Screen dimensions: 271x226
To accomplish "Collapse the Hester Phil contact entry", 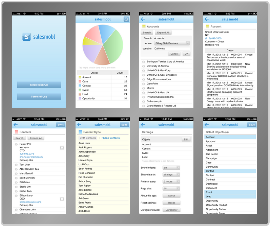I will coord(16,144).
